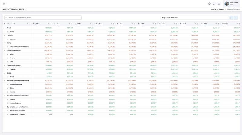Filter the Oct 2024 column
Viewport: 242px width, 135px height.
[x=153, y=24]
